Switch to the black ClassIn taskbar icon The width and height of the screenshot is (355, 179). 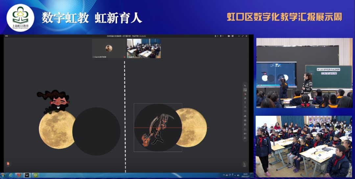click(x=27, y=175)
